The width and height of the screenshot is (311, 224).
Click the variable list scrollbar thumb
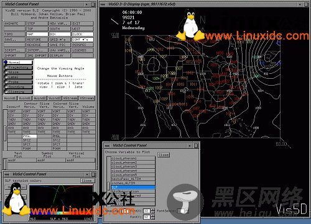(108, 186)
